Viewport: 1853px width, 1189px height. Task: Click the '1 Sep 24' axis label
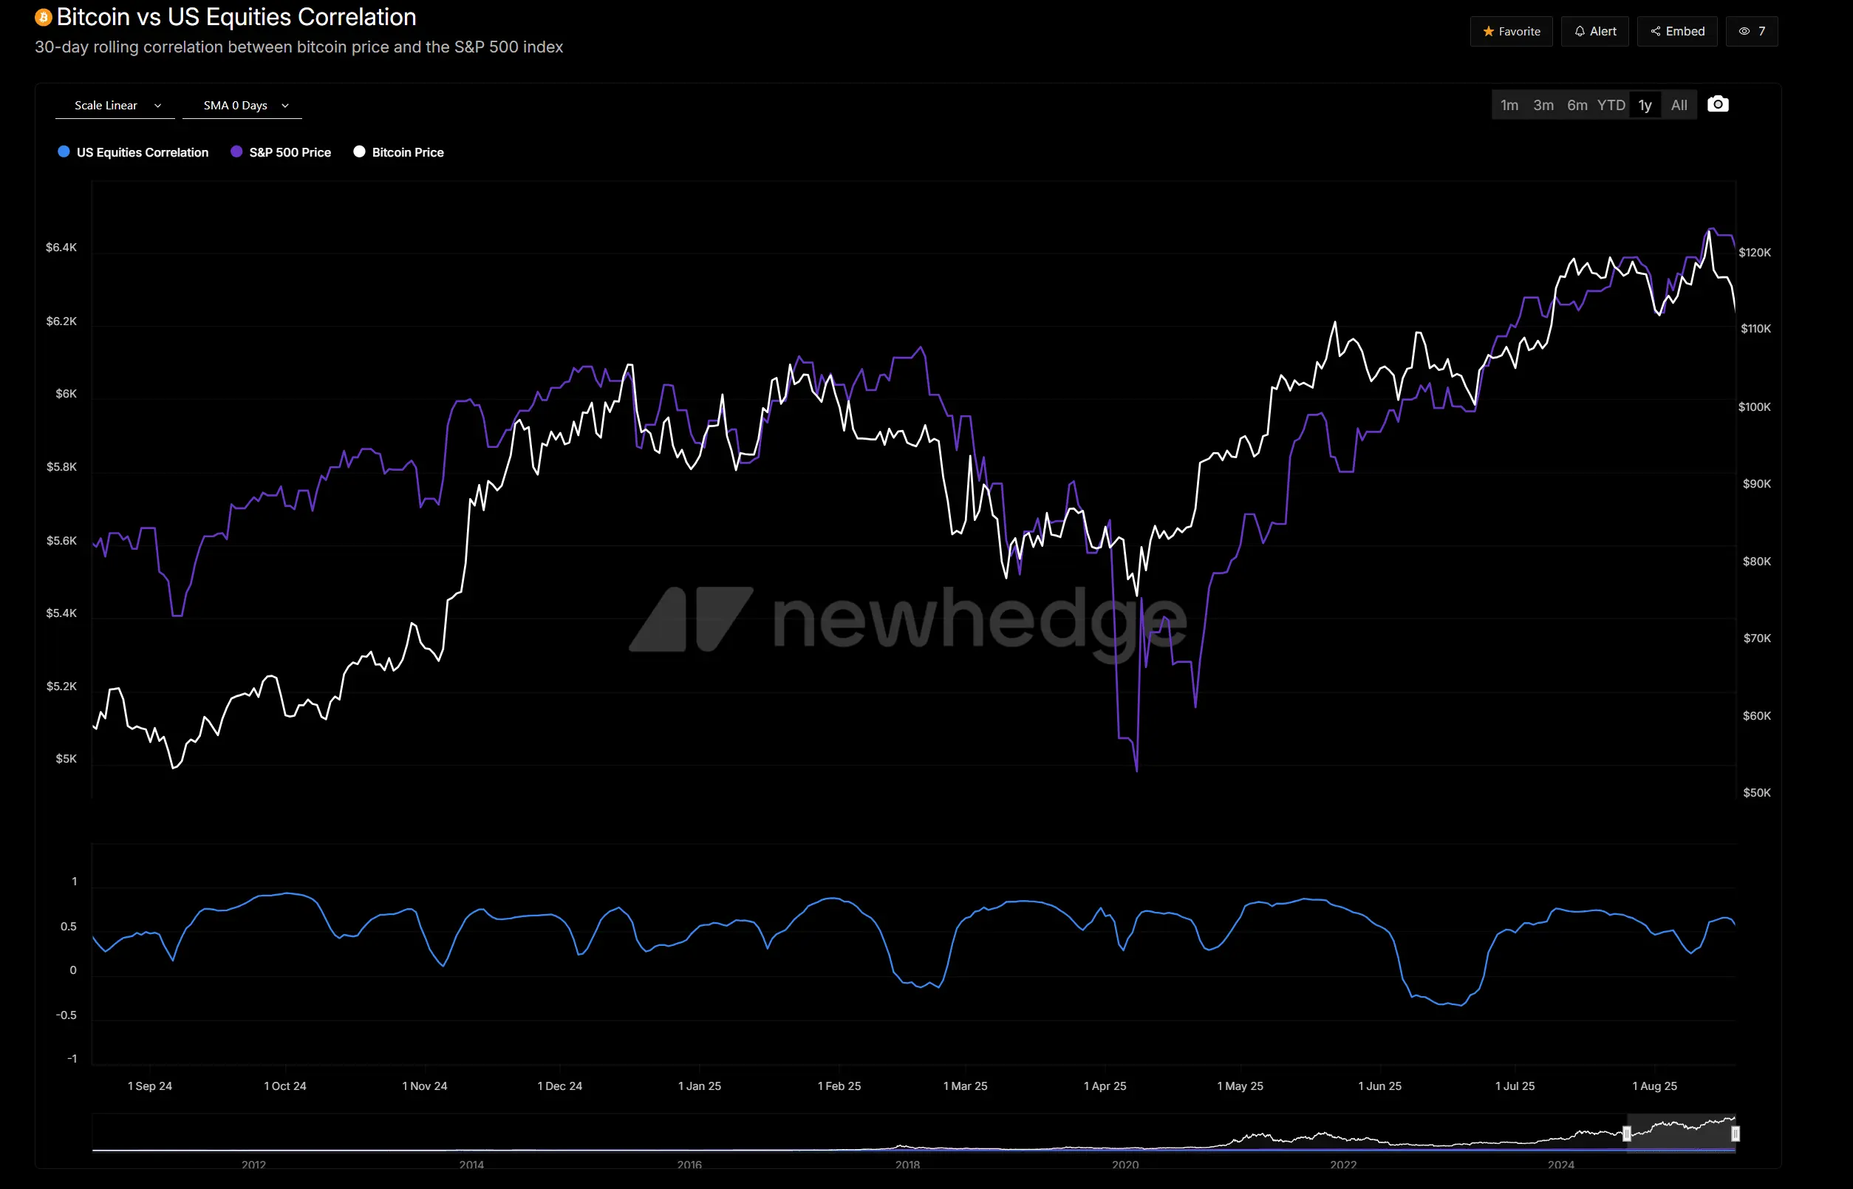[150, 1086]
